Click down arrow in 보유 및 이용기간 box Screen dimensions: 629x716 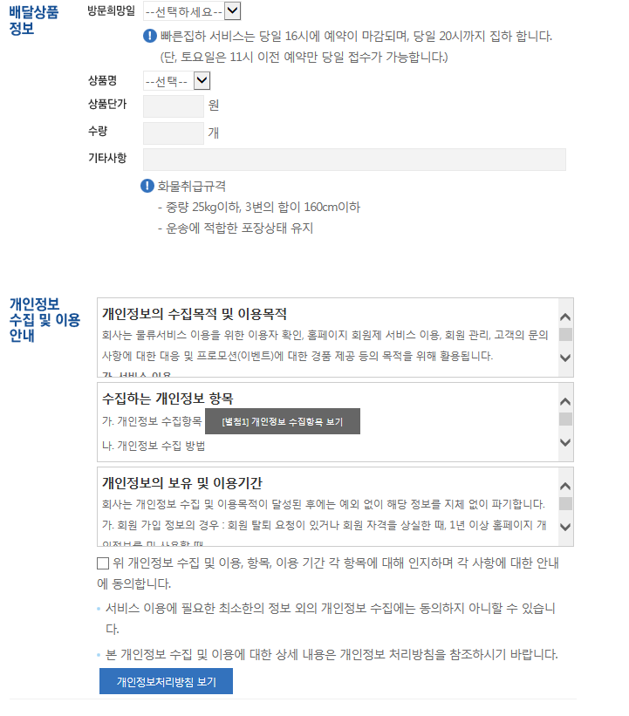tap(565, 527)
